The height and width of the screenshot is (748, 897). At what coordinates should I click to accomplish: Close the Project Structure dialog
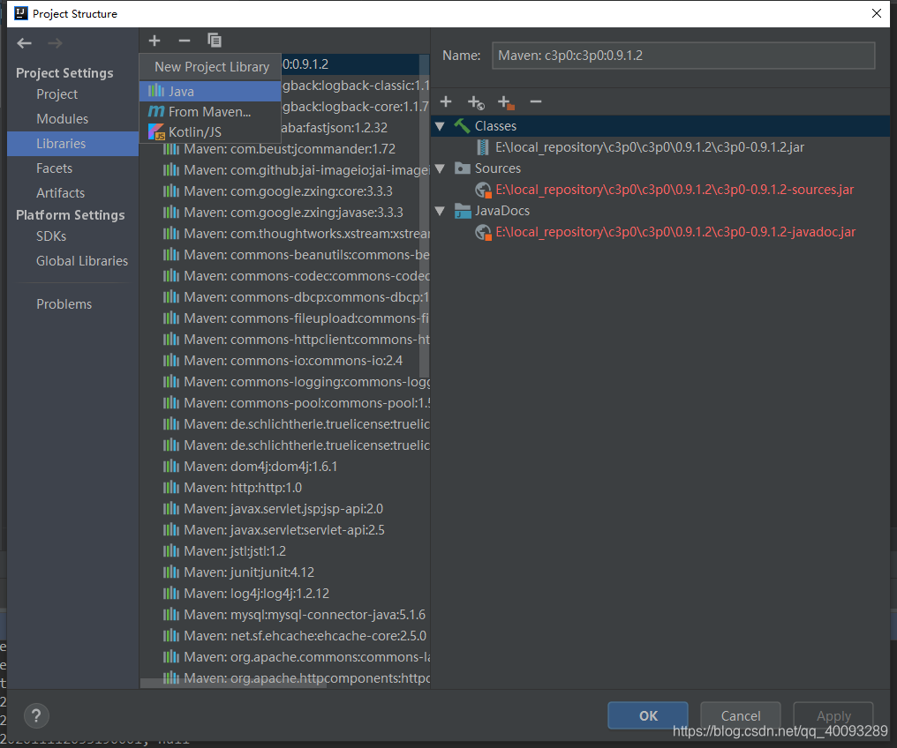[877, 13]
